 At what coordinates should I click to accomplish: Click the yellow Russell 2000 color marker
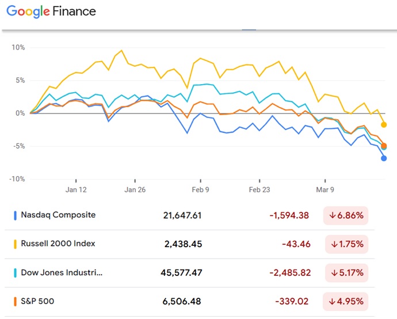[15, 244]
